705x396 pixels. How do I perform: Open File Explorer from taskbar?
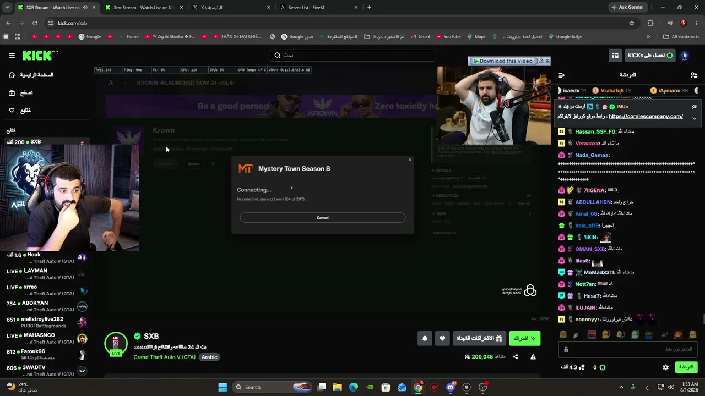pos(337,387)
